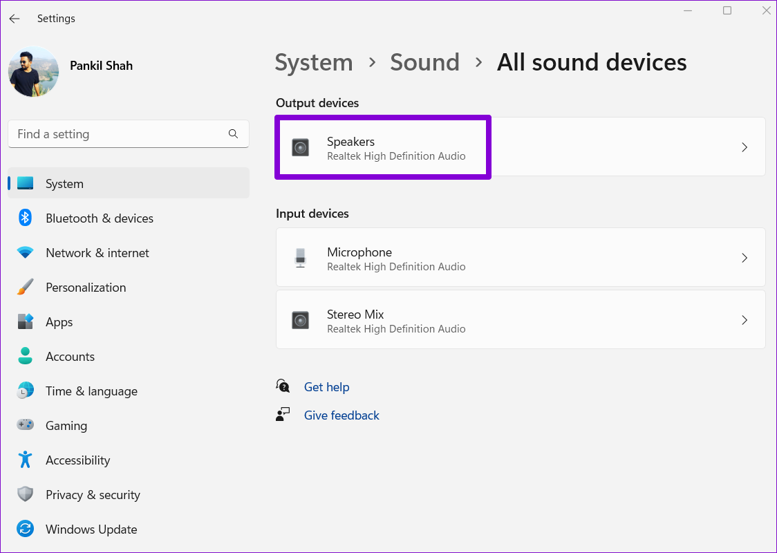Click the search magnifier icon
777x553 pixels.
coord(234,134)
